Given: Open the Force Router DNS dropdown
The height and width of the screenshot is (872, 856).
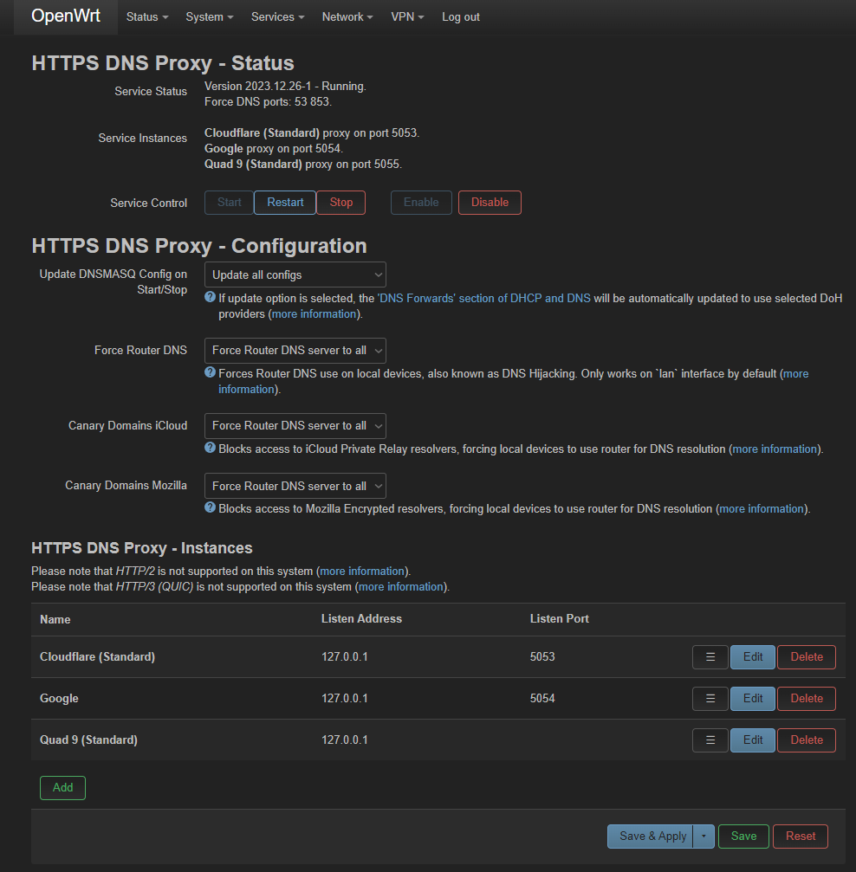Looking at the screenshot, I should (295, 351).
